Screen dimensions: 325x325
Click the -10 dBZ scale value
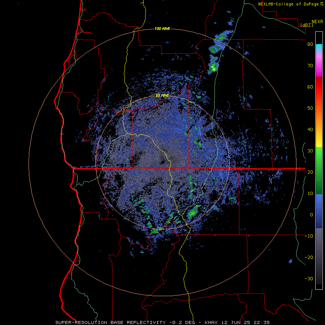(309, 236)
